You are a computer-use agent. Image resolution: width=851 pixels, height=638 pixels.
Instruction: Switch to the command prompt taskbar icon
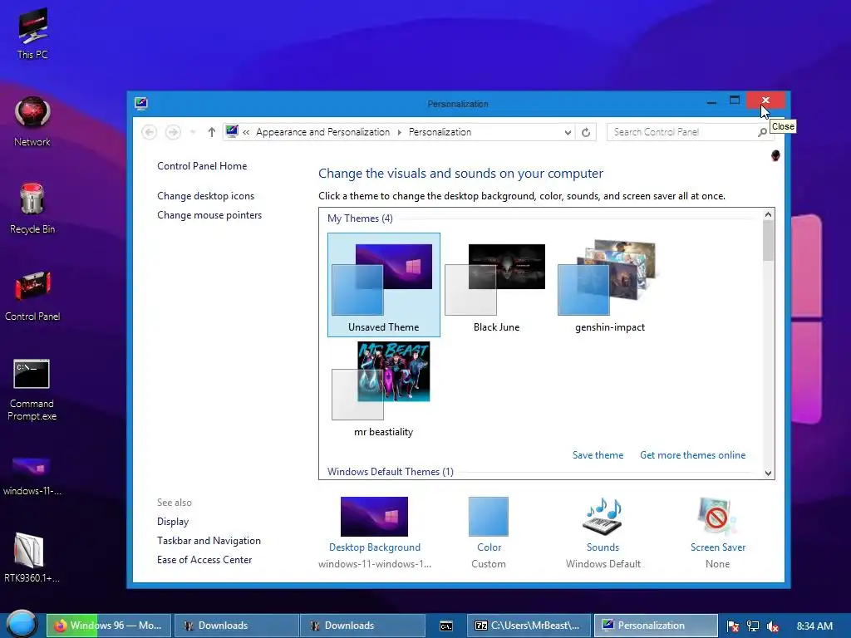tap(445, 626)
